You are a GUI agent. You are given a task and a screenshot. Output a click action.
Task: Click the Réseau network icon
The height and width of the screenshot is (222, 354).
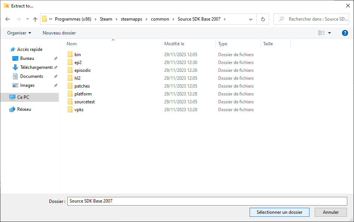12,109
